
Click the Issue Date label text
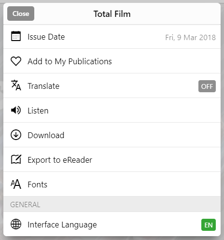46,37
